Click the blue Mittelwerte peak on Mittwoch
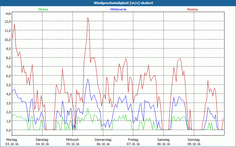Viewport: 236px width, 147px height. click(88, 79)
